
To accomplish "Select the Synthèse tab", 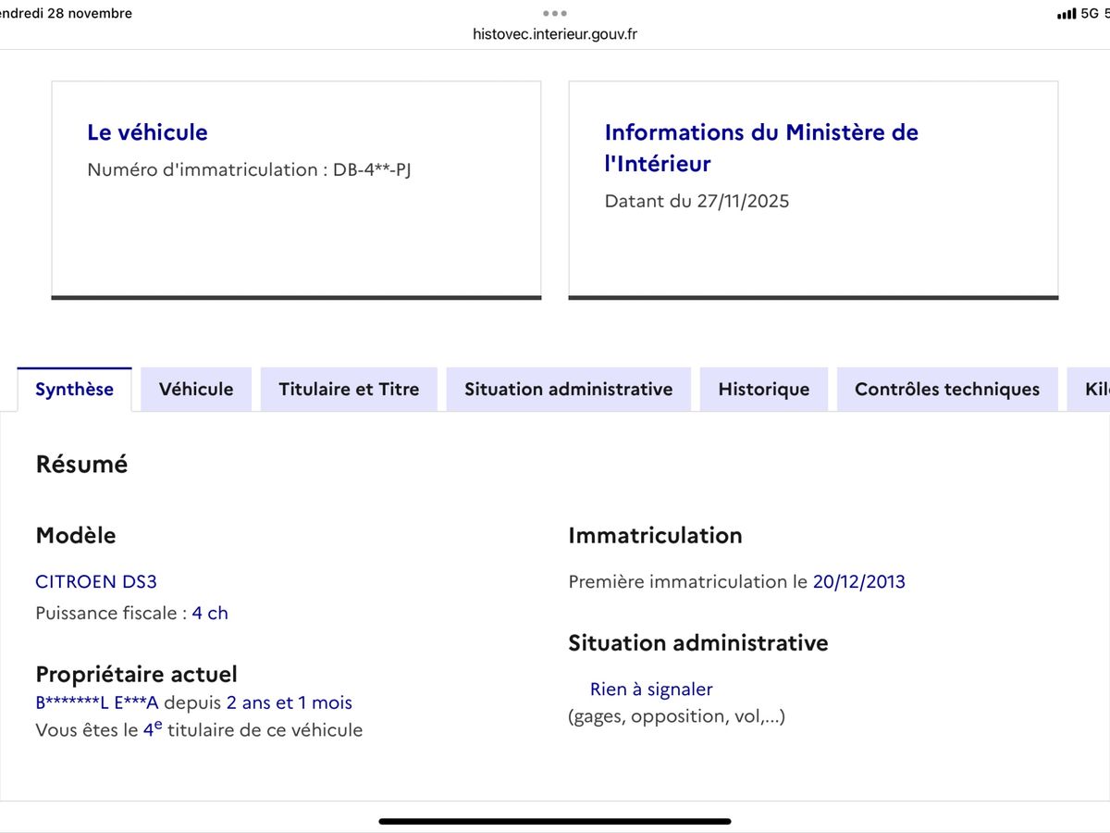I will [x=74, y=389].
